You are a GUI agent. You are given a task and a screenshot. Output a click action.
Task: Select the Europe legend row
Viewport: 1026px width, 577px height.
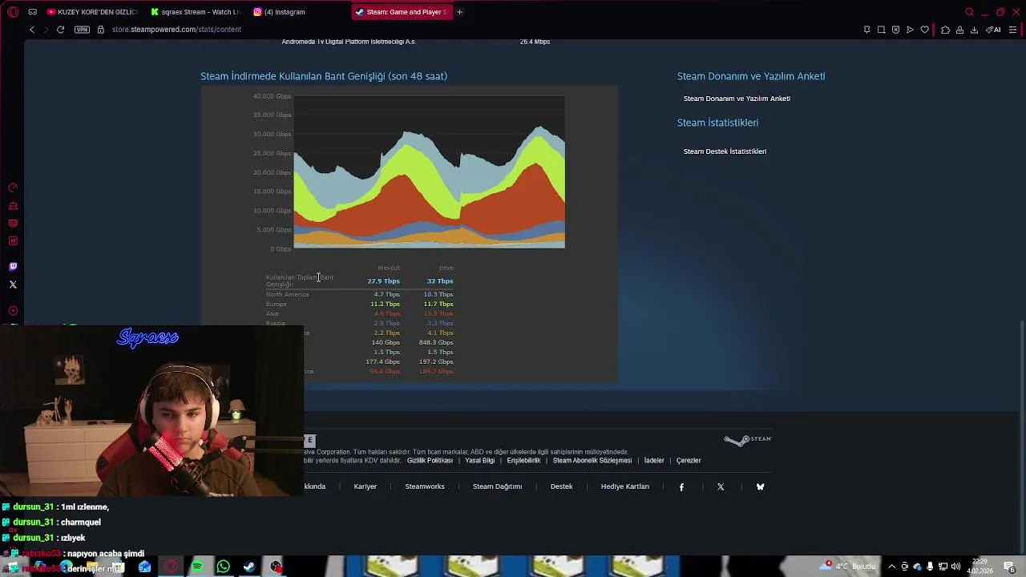click(x=359, y=305)
